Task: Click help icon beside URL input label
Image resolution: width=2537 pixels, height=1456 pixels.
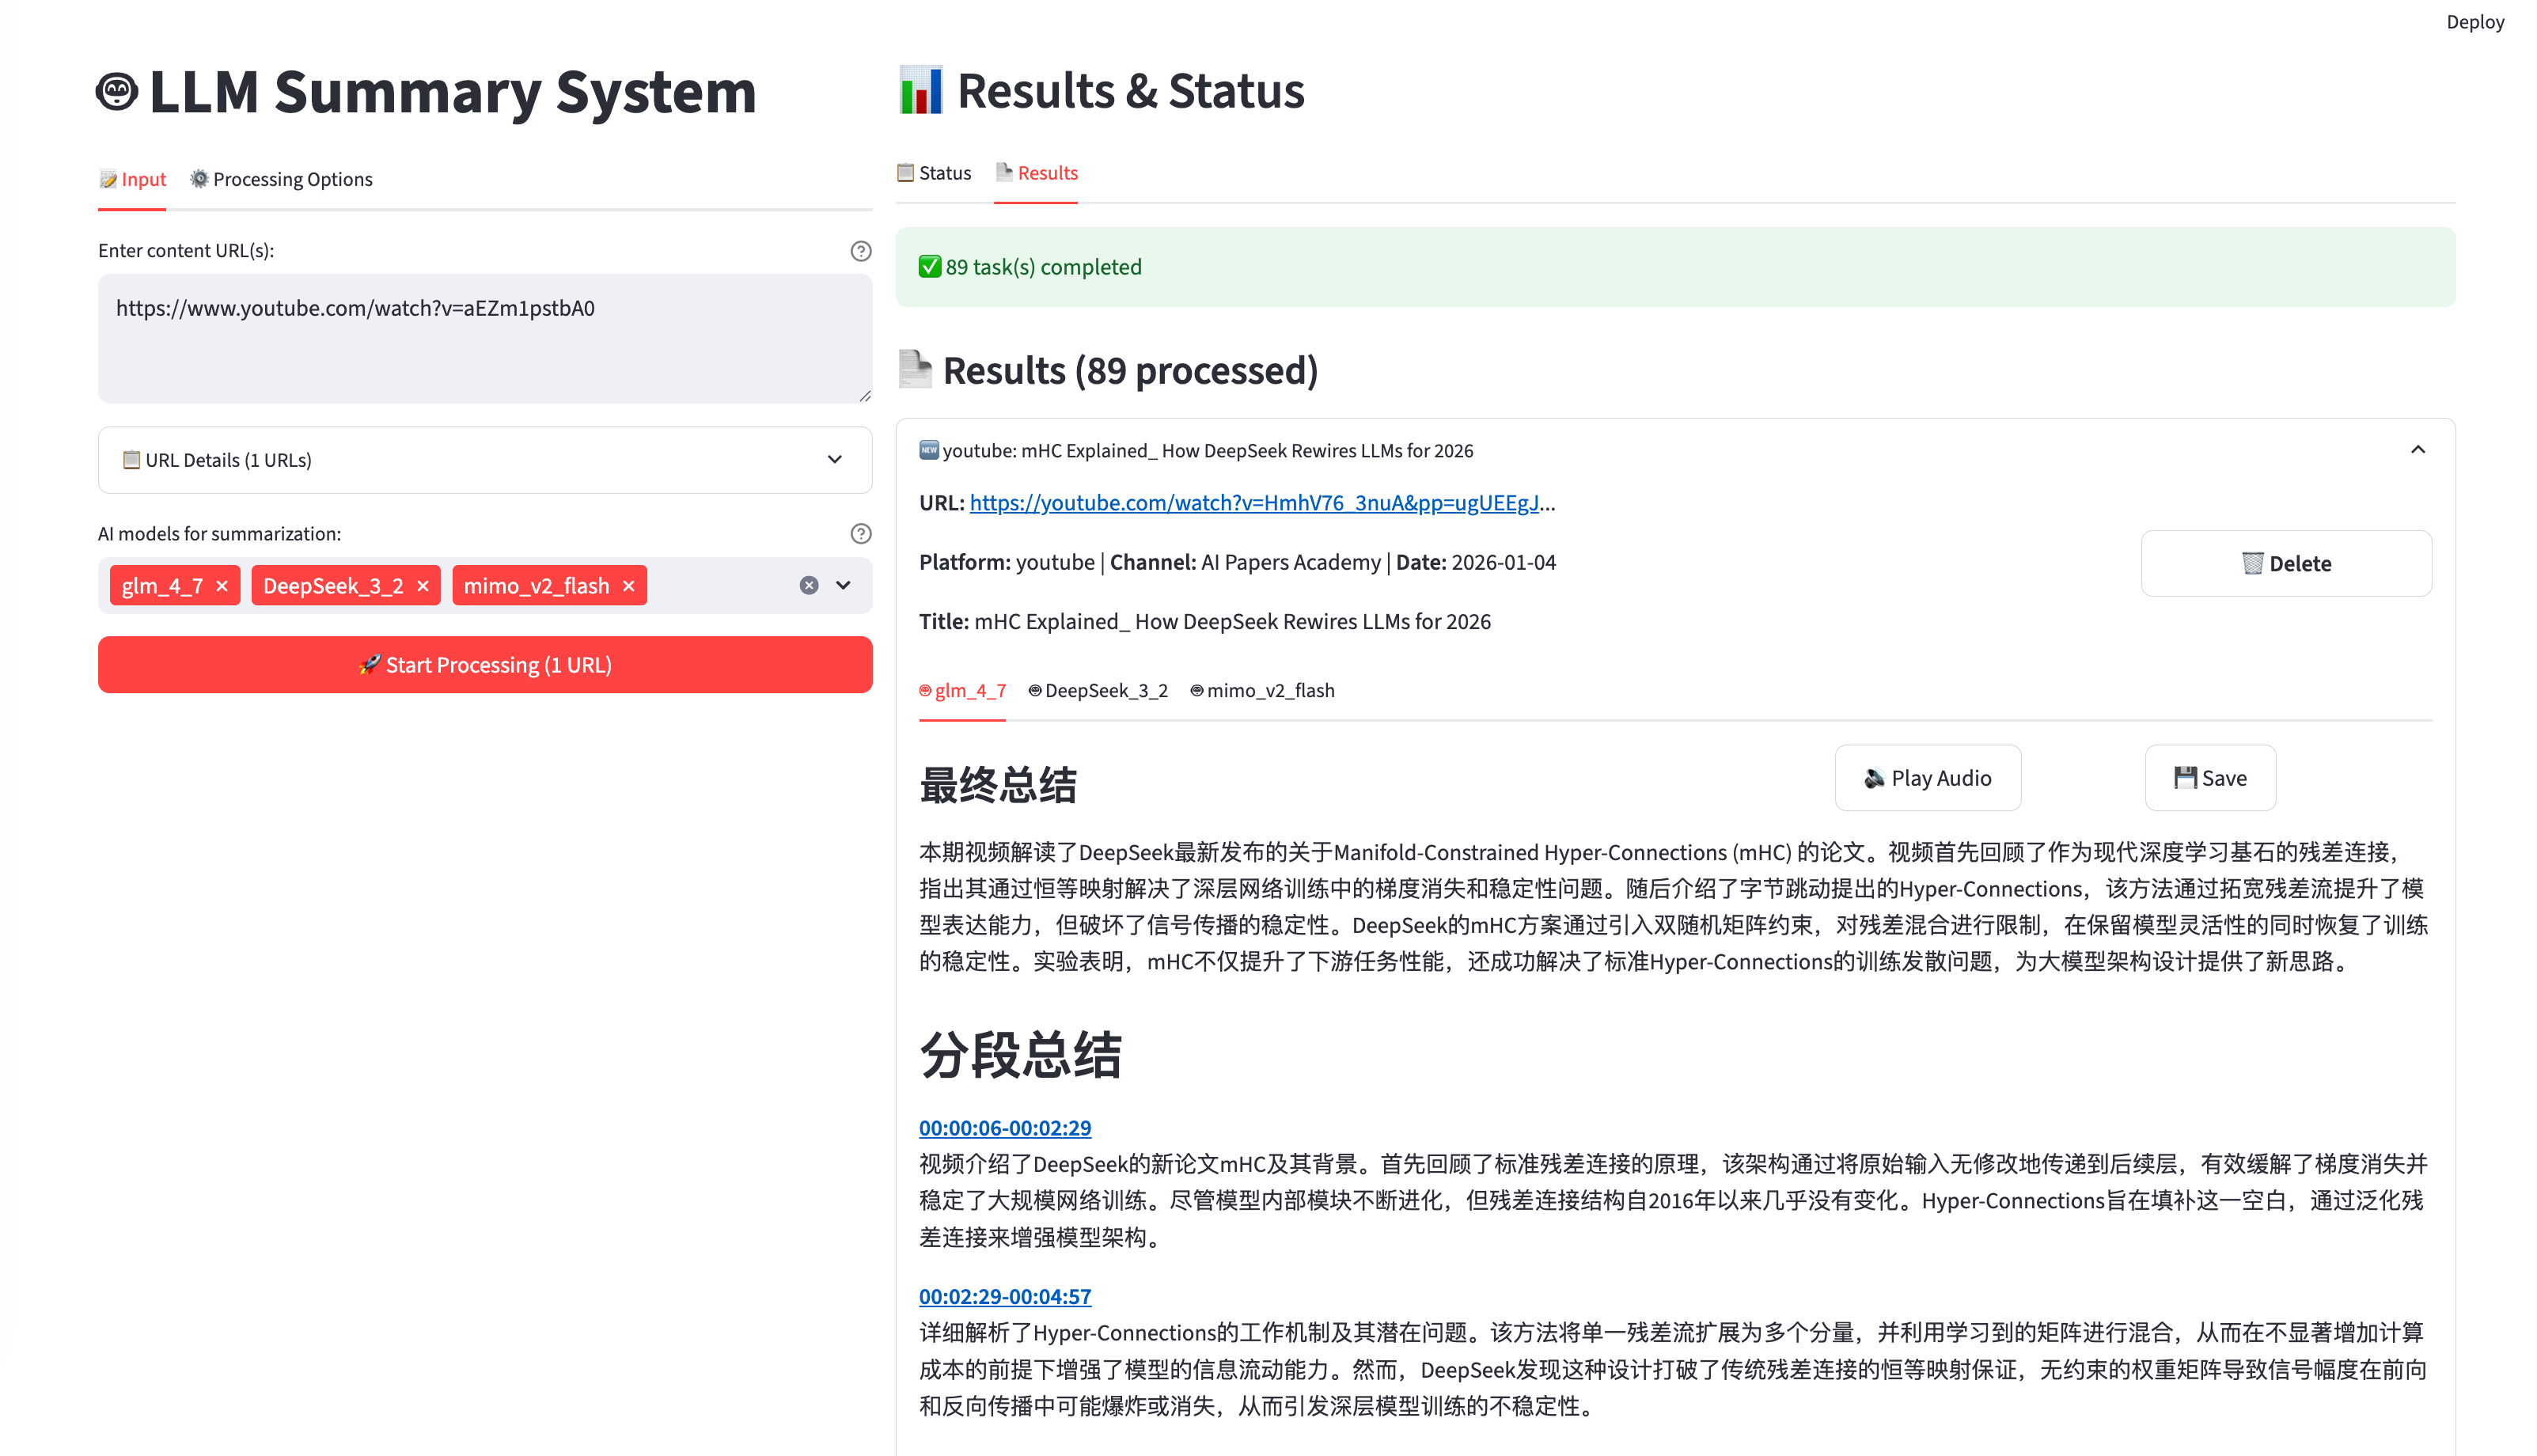Action: [860, 251]
